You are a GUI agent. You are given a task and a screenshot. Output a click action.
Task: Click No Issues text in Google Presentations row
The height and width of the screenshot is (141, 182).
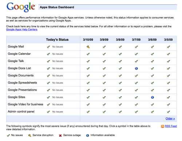(x=58, y=90)
